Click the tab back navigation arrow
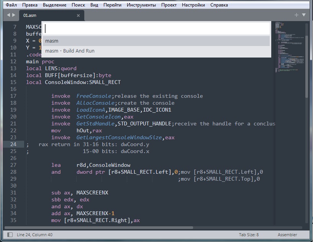This screenshot has width=313, height=242. [8, 15]
